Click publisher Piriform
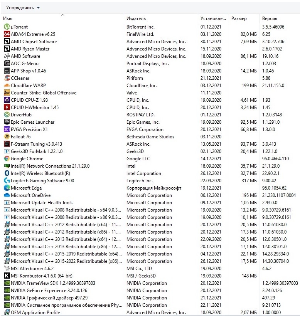Screen dimensions: 300x316 [x=135, y=78]
